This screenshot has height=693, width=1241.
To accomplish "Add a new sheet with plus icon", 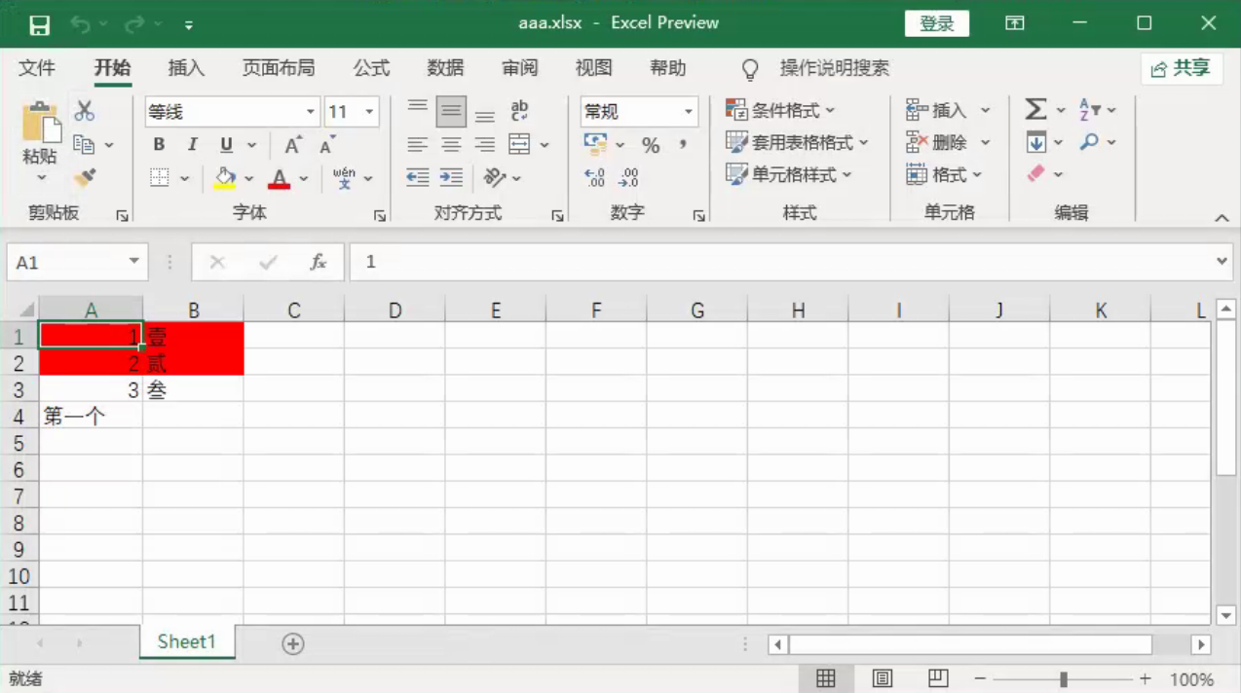I will click(292, 643).
